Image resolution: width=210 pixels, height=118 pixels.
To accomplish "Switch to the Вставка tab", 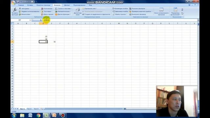I will pos(30,5).
